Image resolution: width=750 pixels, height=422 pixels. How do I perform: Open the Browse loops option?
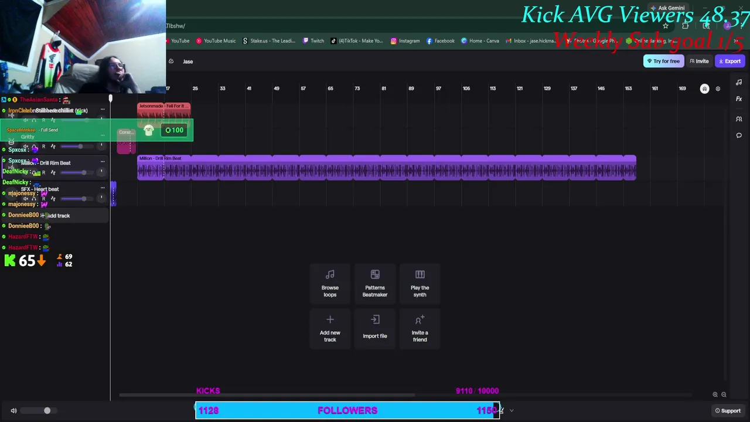pos(330,284)
